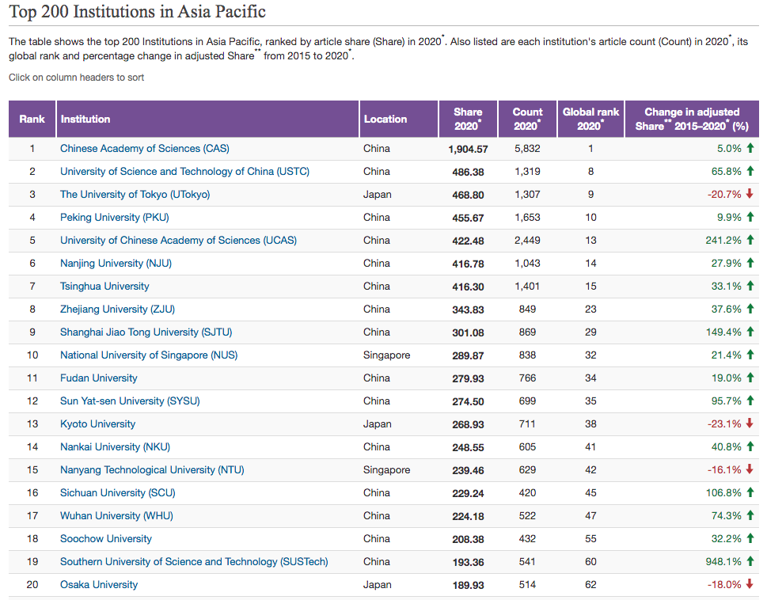This screenshot has height=600, width=767.
Task: Sort table by Location header
Action: coord(385,119)
